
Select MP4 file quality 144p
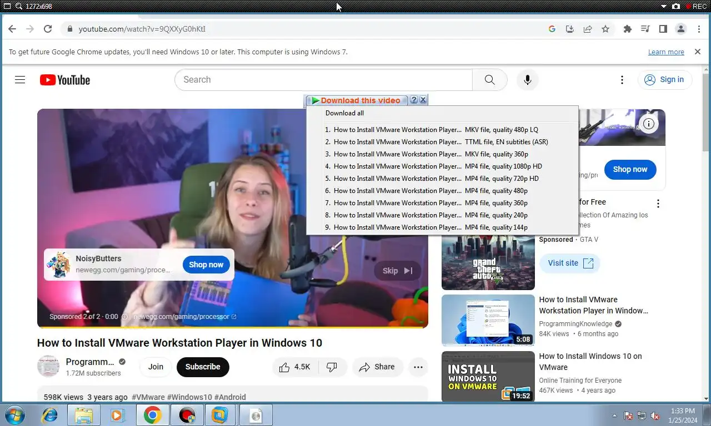pos(442,227)
